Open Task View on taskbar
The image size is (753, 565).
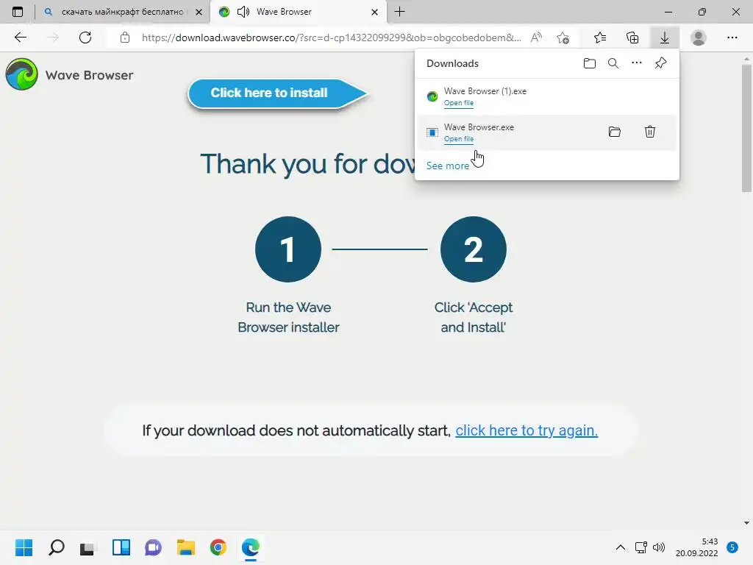pyautogui.click(x=88, y=547)
